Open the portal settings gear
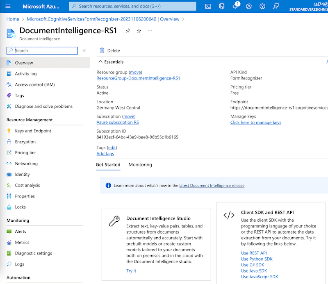 [x=249, y=6]
